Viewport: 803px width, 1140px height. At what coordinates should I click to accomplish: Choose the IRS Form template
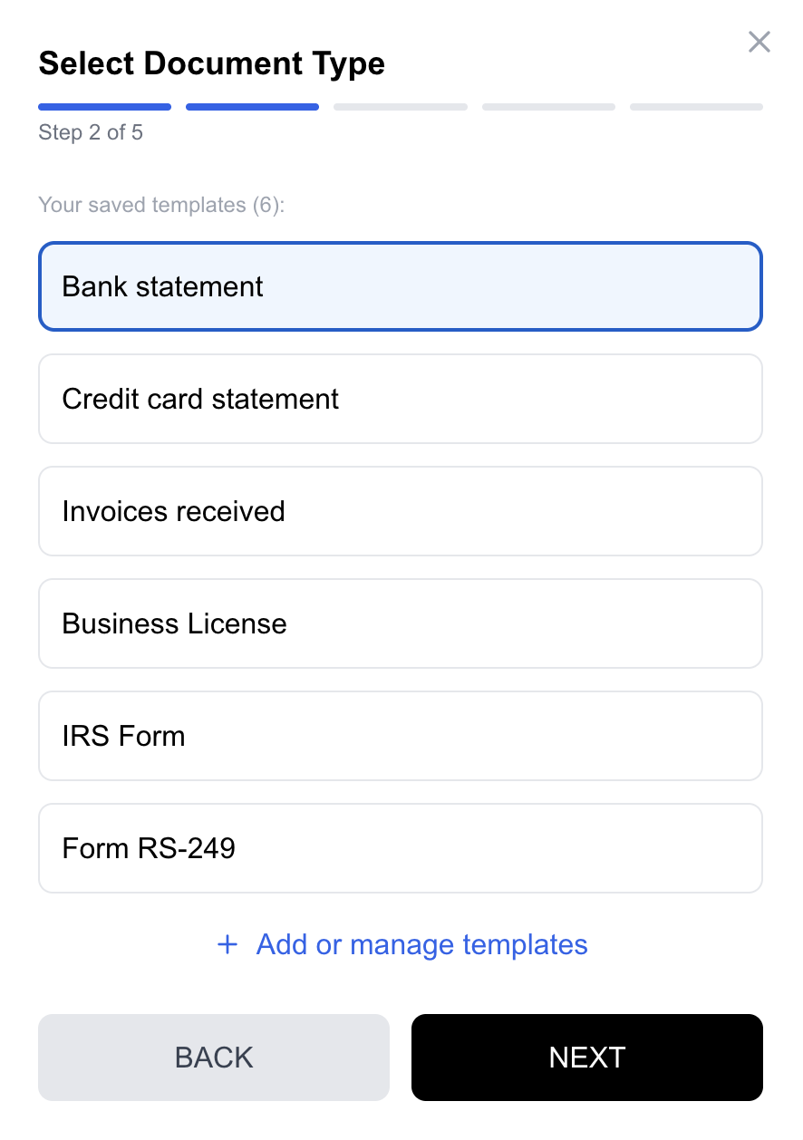click(400, 736)
